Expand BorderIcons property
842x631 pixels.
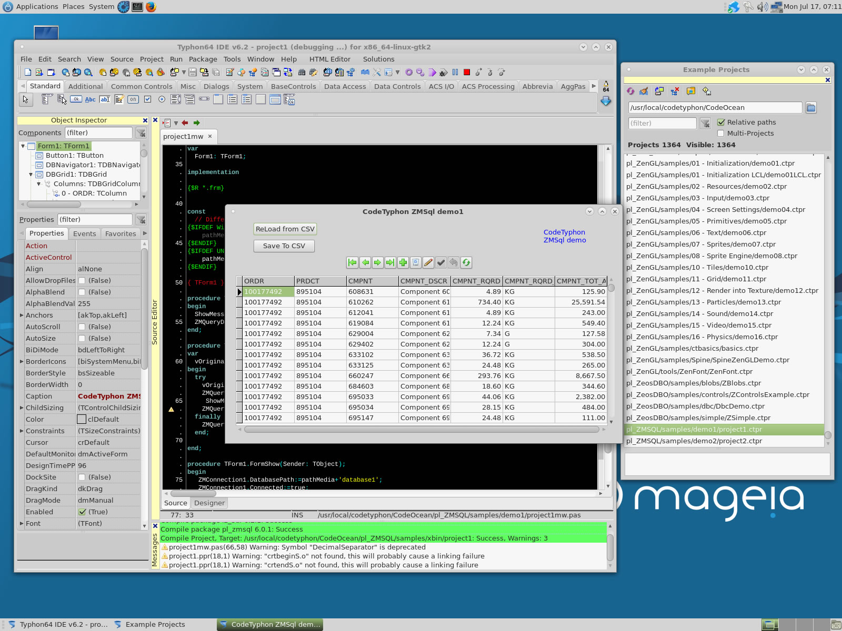(x=22, y=361)
